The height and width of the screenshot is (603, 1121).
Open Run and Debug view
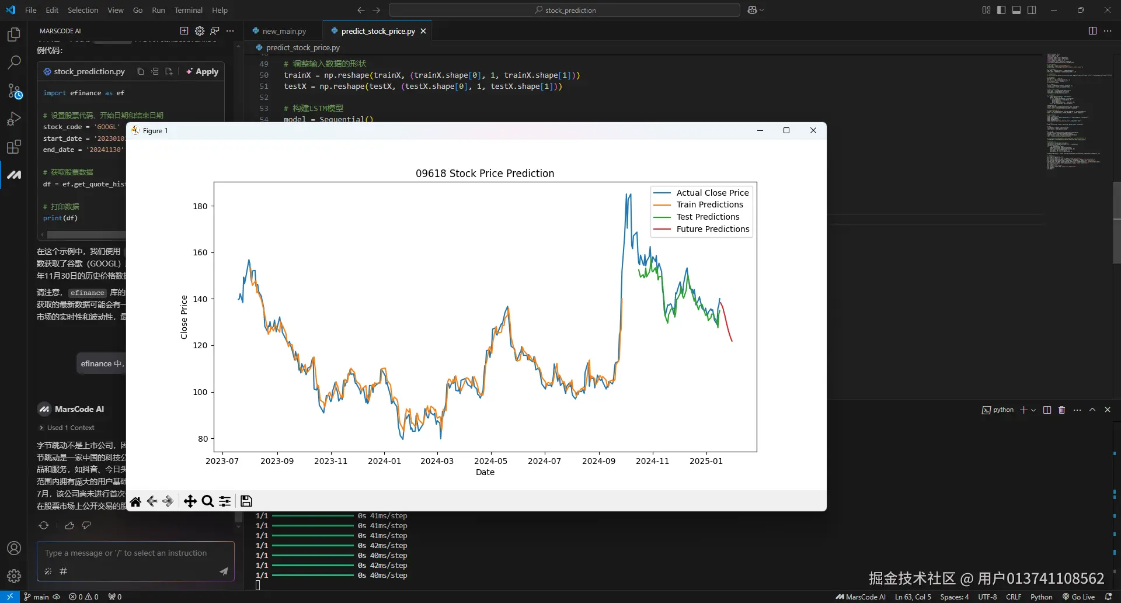point(14,119)
